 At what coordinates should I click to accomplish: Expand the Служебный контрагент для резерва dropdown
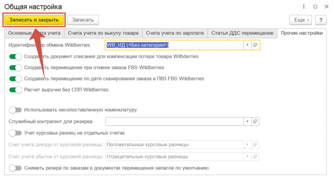point(247,121)
